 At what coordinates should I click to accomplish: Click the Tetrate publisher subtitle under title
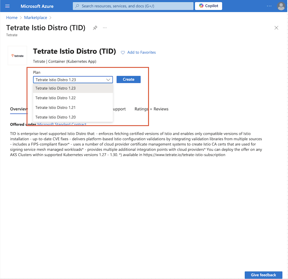(x=12, y=35)
